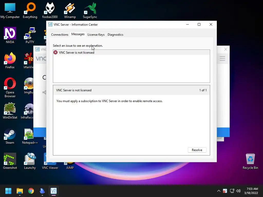
Task: Open Notepad++ desktop shortcut
Action: click(30, 136)
